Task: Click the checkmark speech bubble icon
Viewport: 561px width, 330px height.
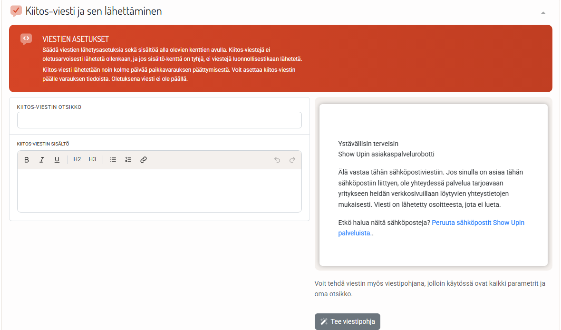Action: pos(16,11)
